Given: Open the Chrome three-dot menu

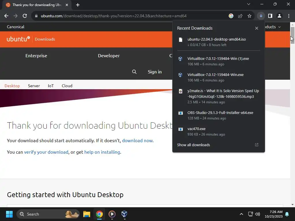Looking at the screenshot, I should (289, 16).
